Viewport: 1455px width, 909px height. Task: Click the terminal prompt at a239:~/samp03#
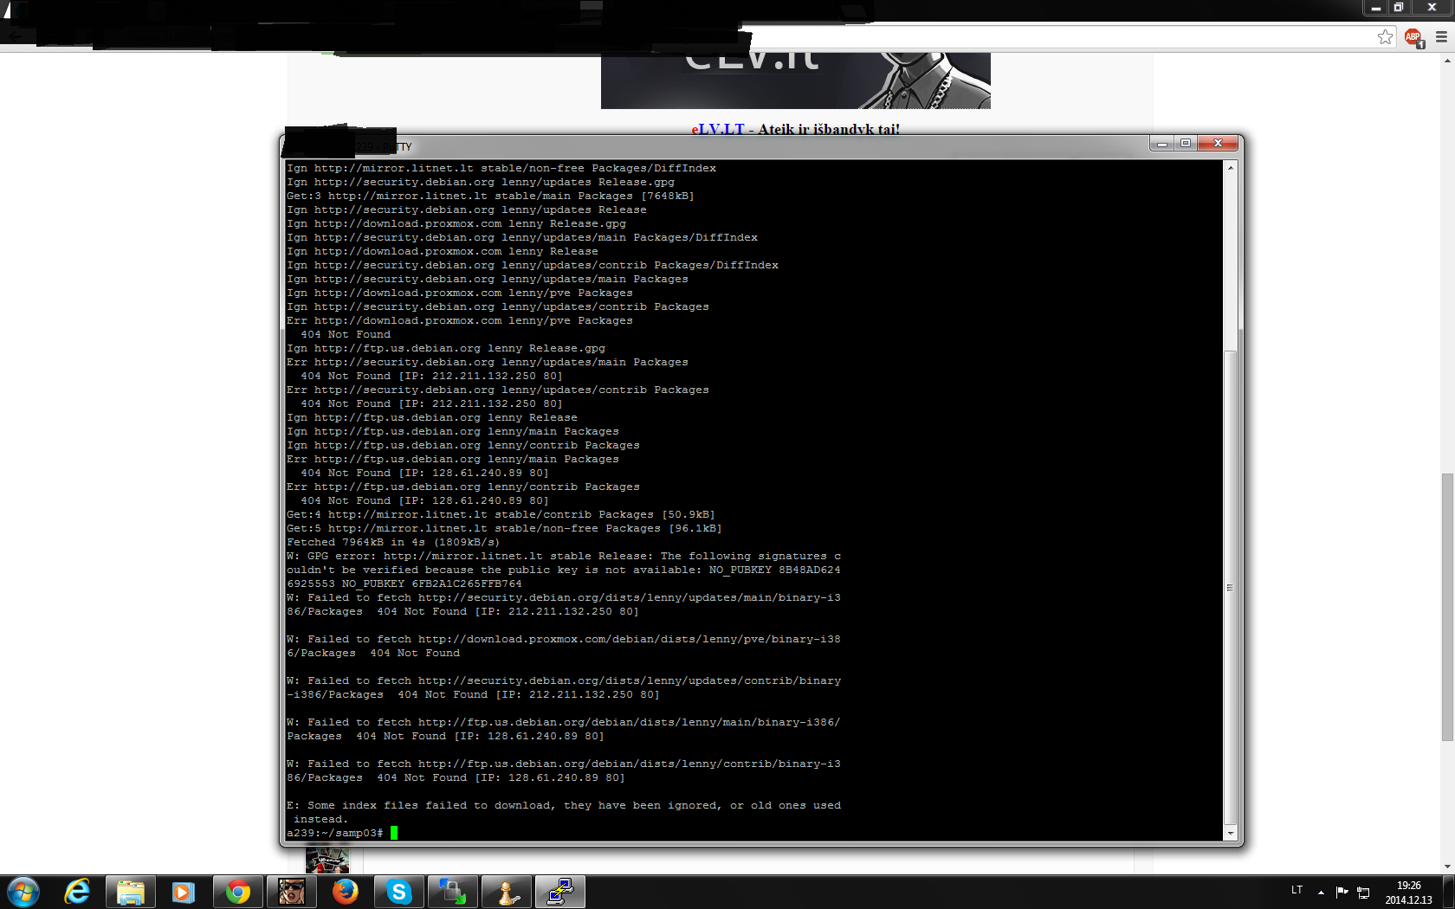pyautogui.click(x=334, y=833)
